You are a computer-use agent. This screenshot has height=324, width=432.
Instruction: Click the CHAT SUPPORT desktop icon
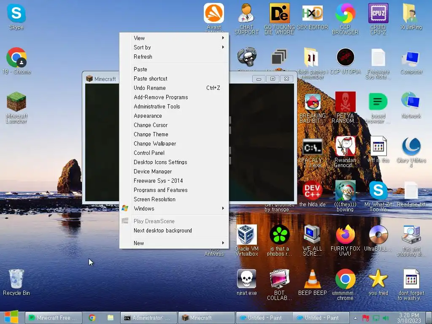pyautogui.click(x=246, y=19)
